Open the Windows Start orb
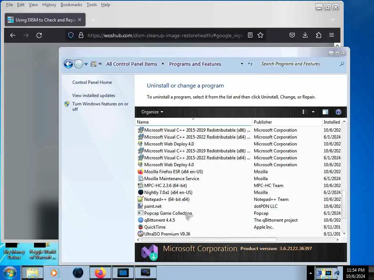Viewport: 374px width, 280px height. (9, 273)
